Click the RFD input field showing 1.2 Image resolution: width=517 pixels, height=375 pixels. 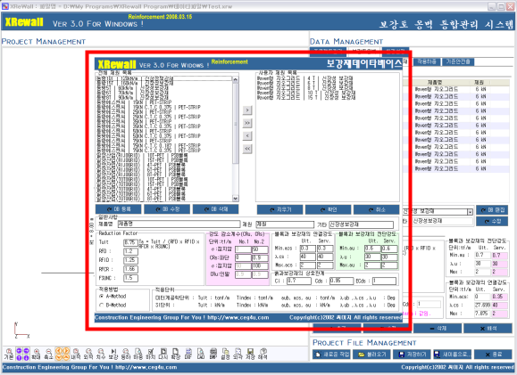[130, 252]
